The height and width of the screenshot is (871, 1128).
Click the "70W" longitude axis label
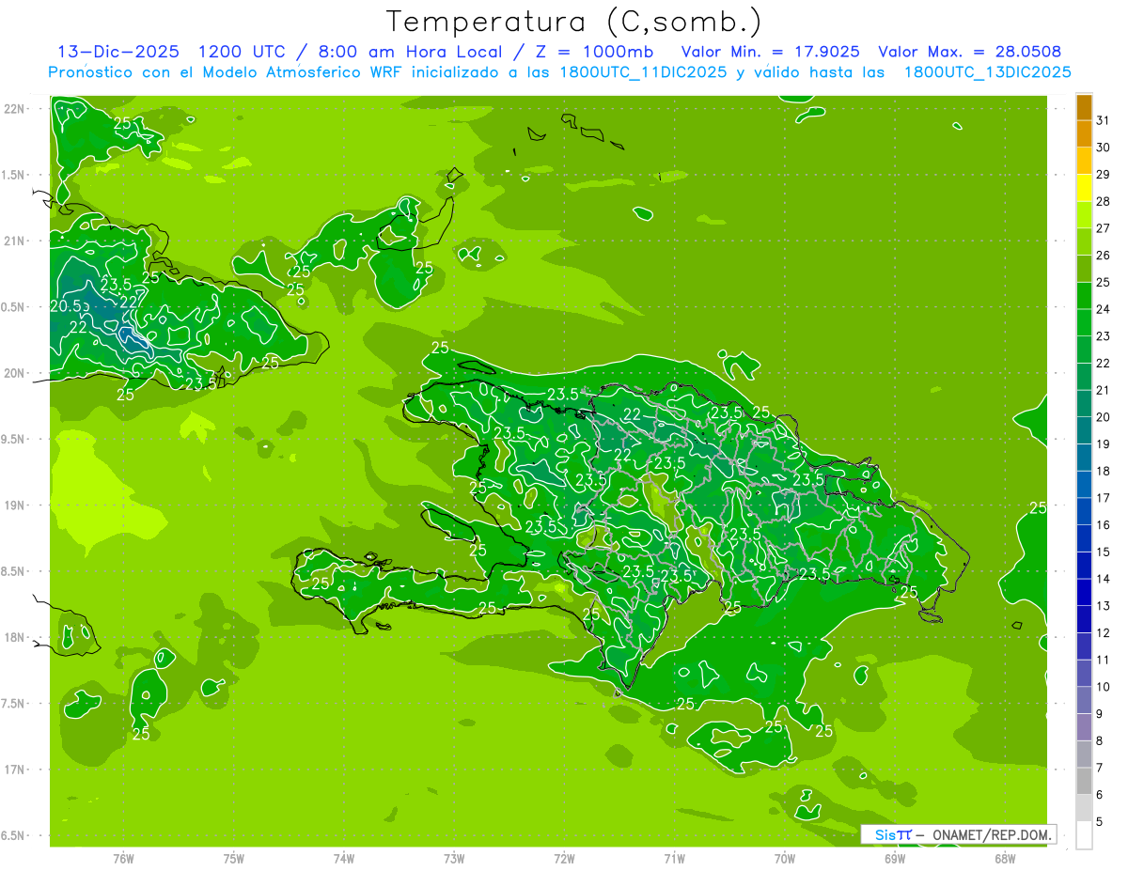(785, 858)
